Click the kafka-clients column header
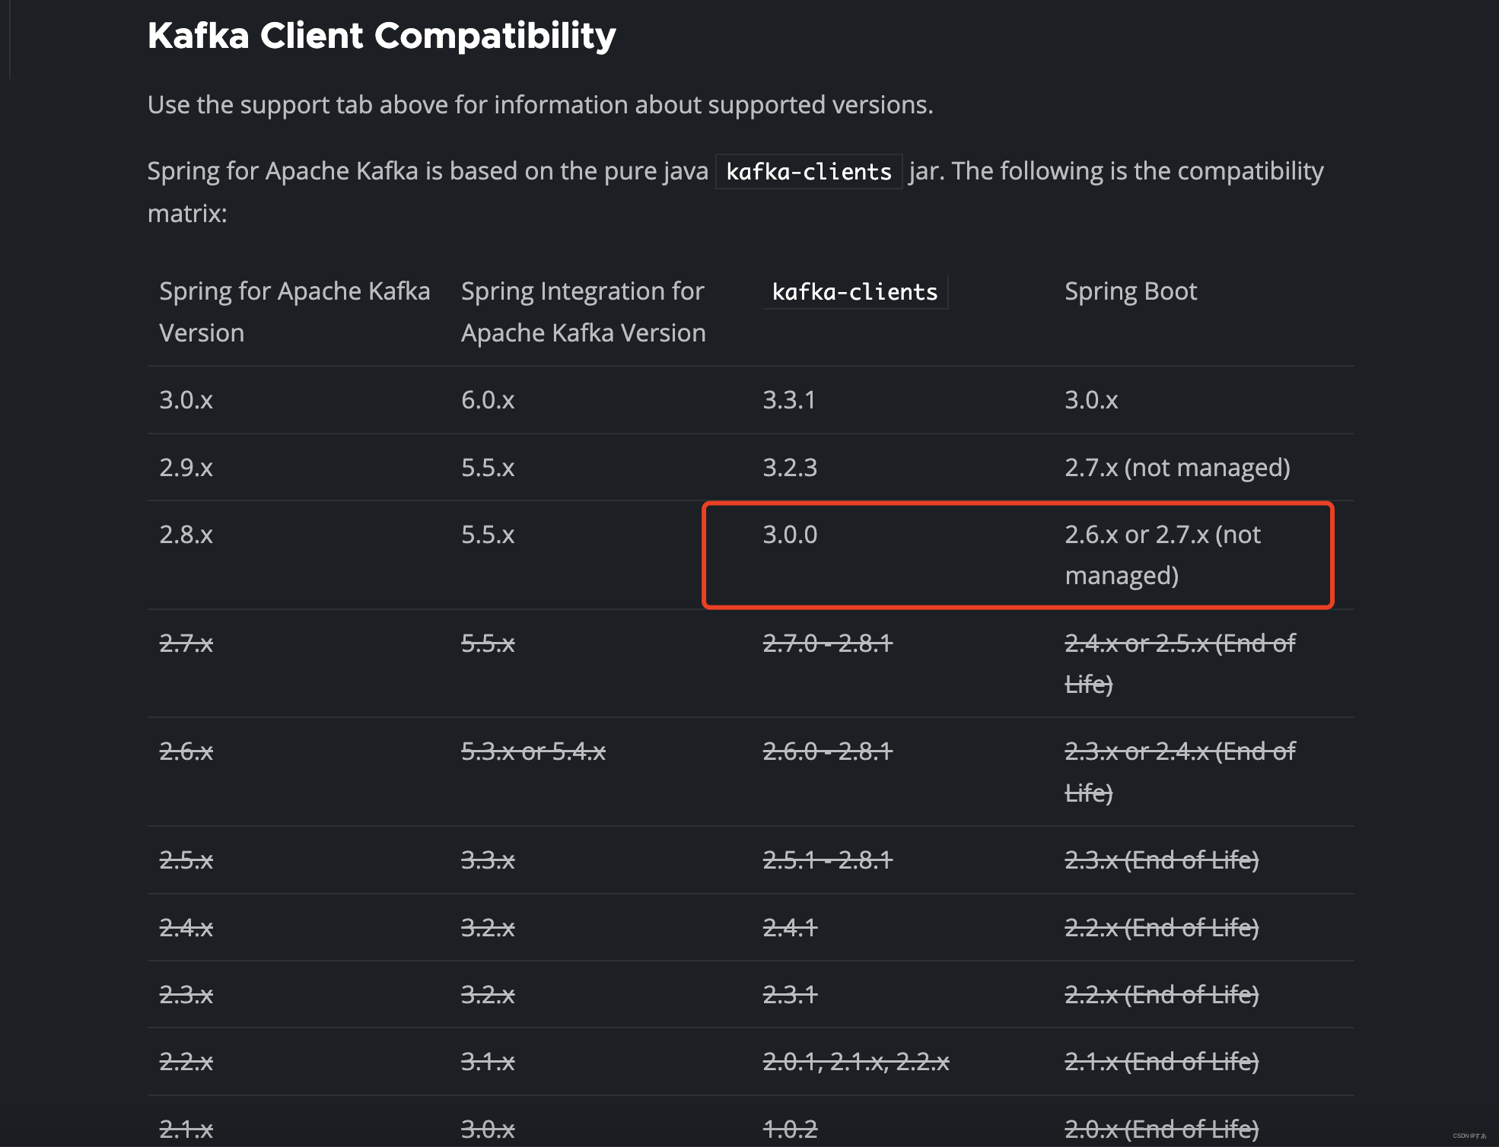The height and width of the screenshot is (1147, 1499). 855,292
